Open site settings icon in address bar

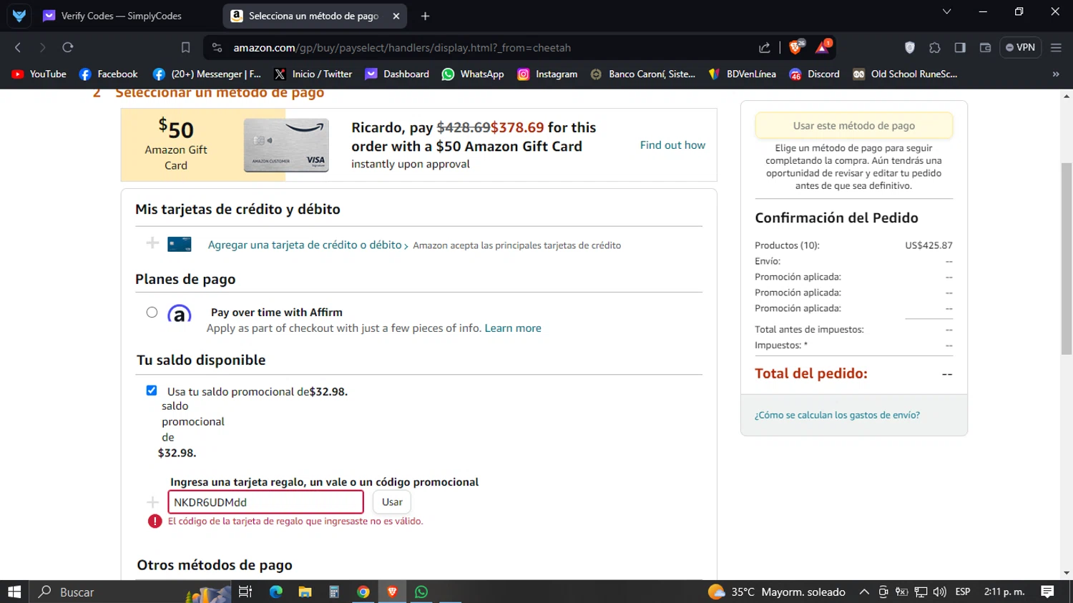click(217, 47)
